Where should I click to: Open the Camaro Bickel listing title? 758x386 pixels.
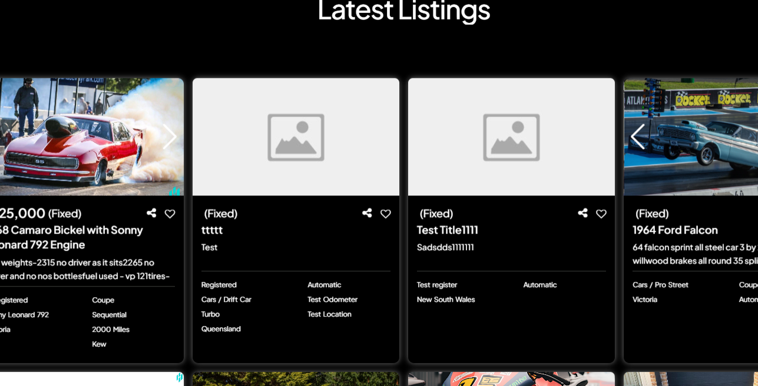71,237
